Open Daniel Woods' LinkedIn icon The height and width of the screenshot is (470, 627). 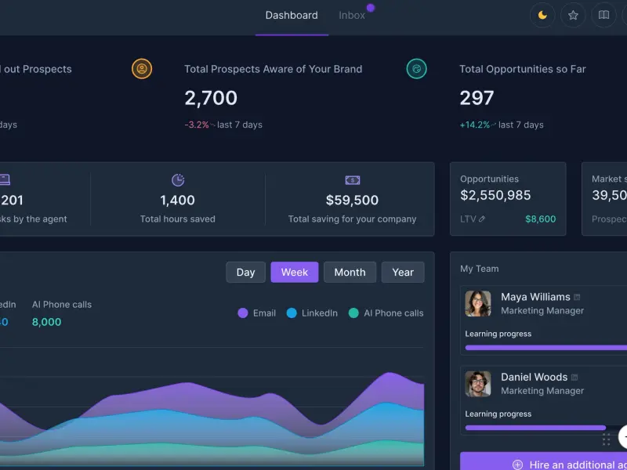tap(574, 378)
